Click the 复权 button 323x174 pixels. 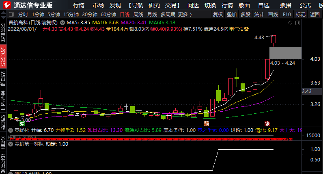pyautogui.click(x=218, y=15)
